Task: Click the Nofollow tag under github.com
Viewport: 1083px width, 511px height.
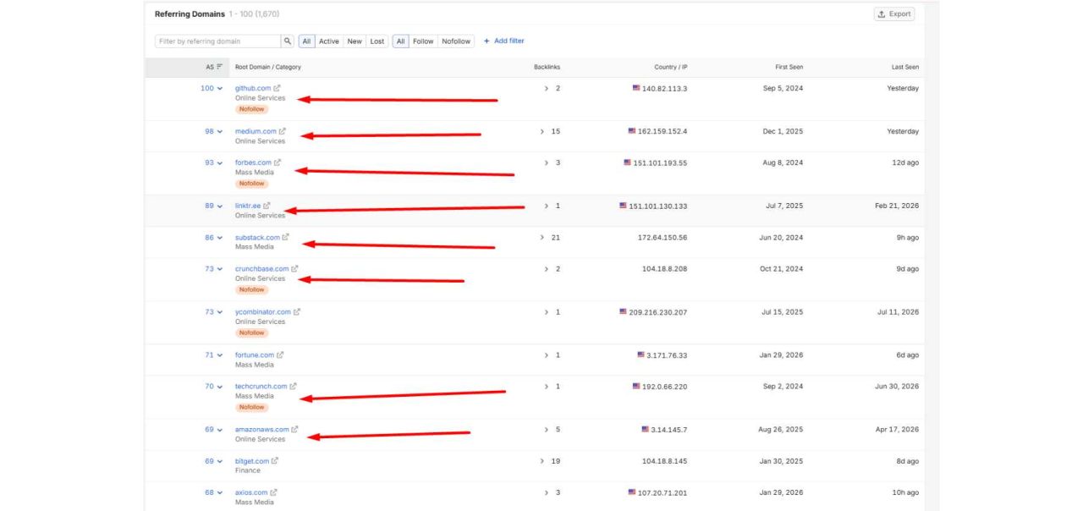Action: (x=251, y=109)
